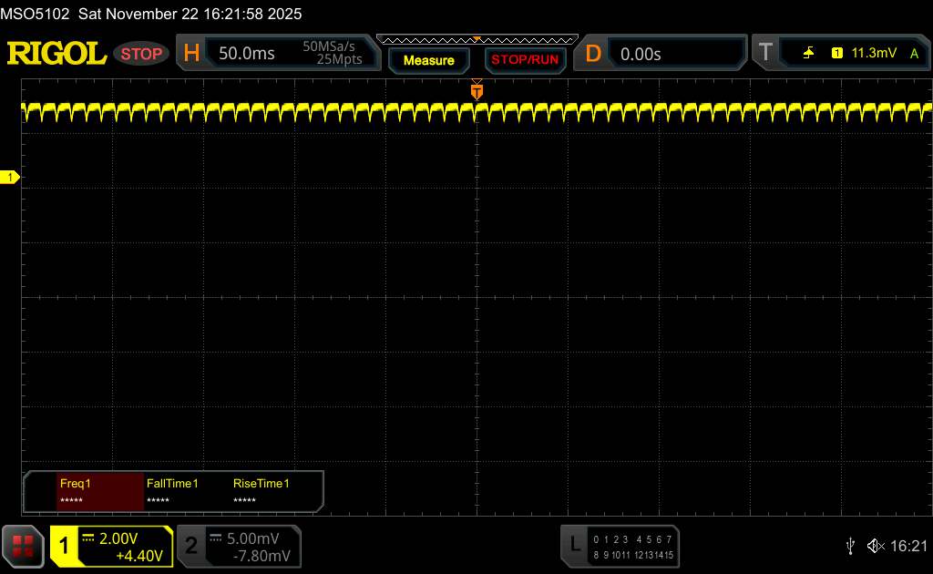The height and width of the screenshot is (574, 933).
Task: Click the channel 1 ground level marker
Action: [x=12, y=177]
